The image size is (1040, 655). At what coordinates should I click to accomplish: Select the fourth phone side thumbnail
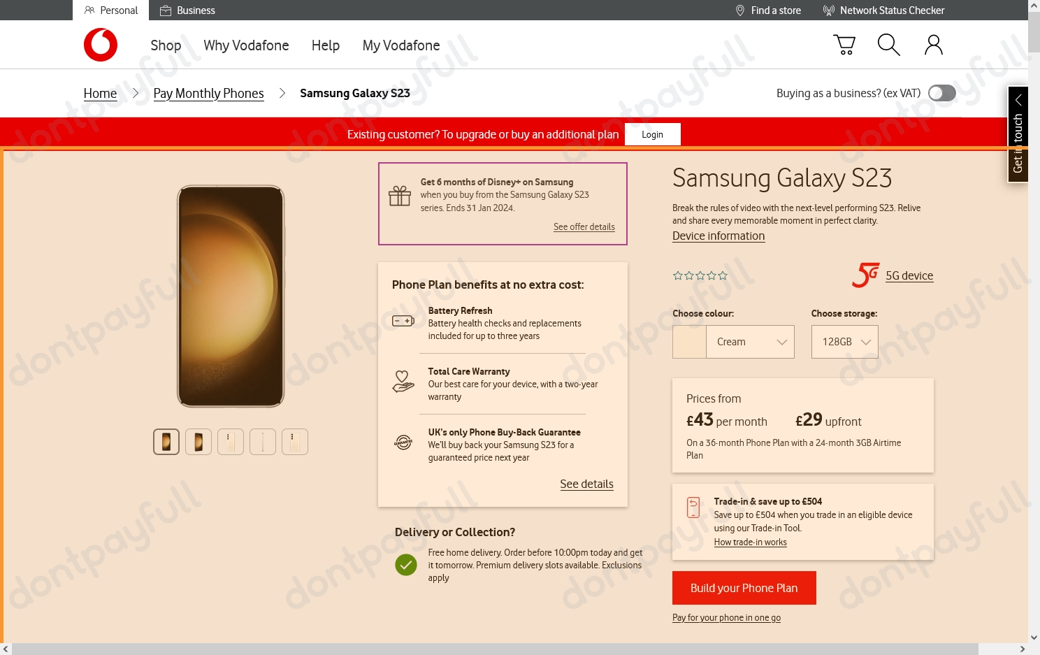point(263,442)
